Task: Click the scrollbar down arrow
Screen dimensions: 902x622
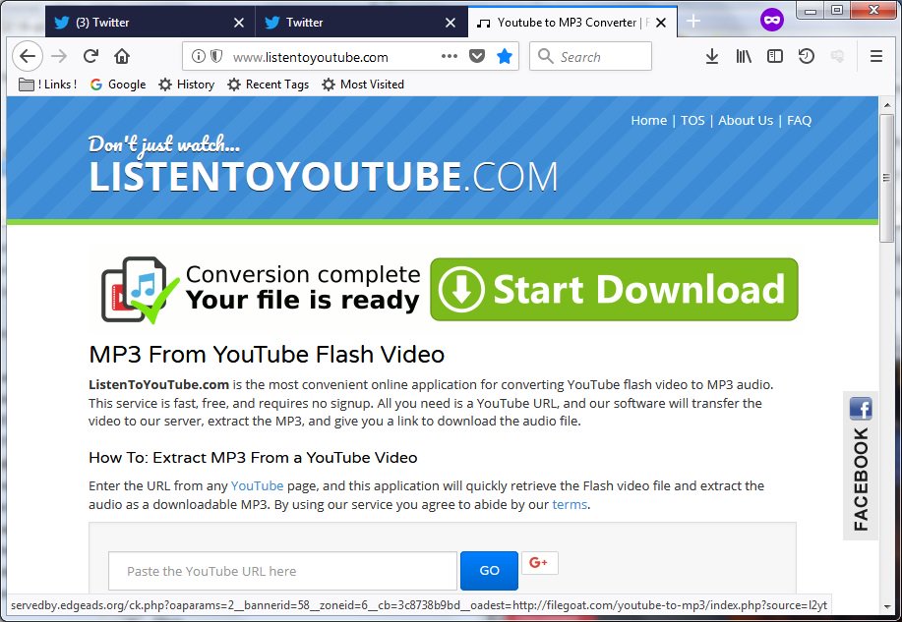Action: [887, 606]
